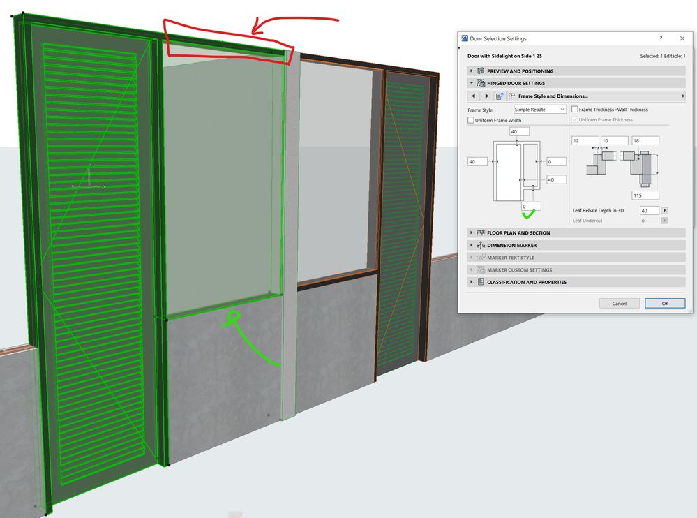Click the 'Door Selection Settings' title text
Viewport: 697px width, 518px height.
(x=498, y=38)
